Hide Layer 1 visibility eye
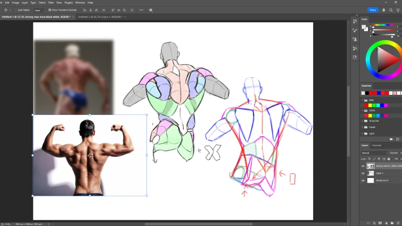Viewport: 402px width, 226px height. point(363,173)
